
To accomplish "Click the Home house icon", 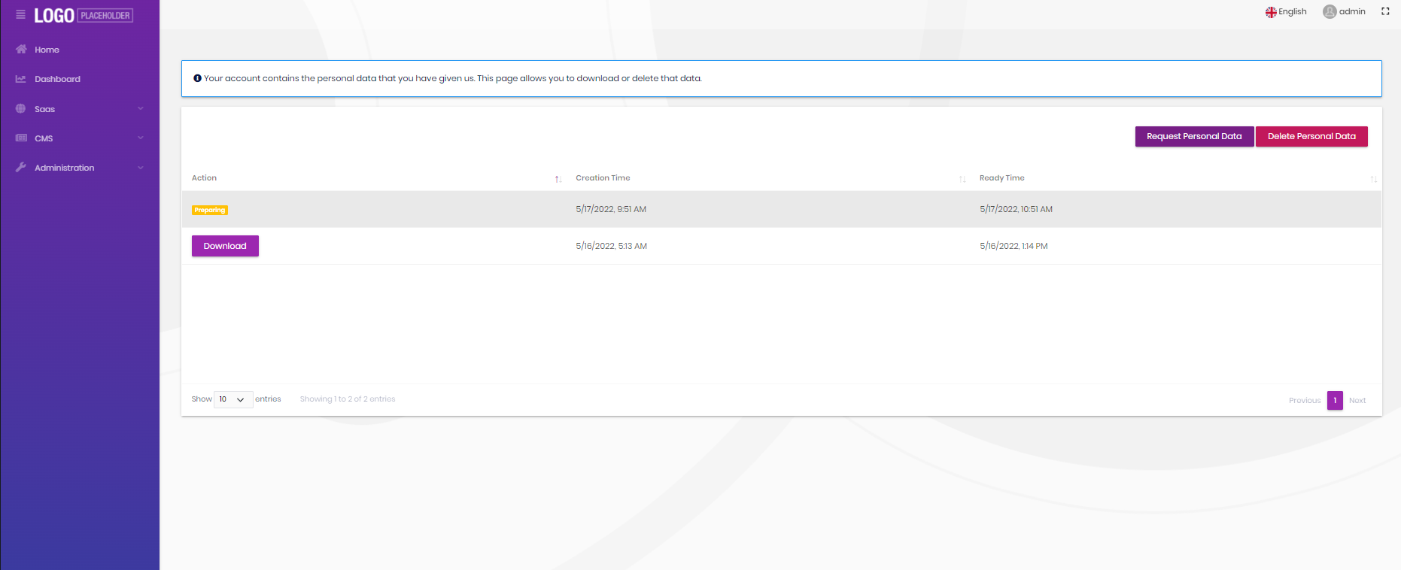I will click(21, 50).
